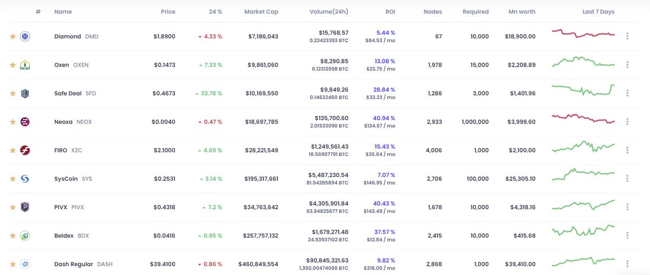Screen dimensions: 650x275
Task: Click the Oxen coin logo icon
Action: (x=25, y=65)
